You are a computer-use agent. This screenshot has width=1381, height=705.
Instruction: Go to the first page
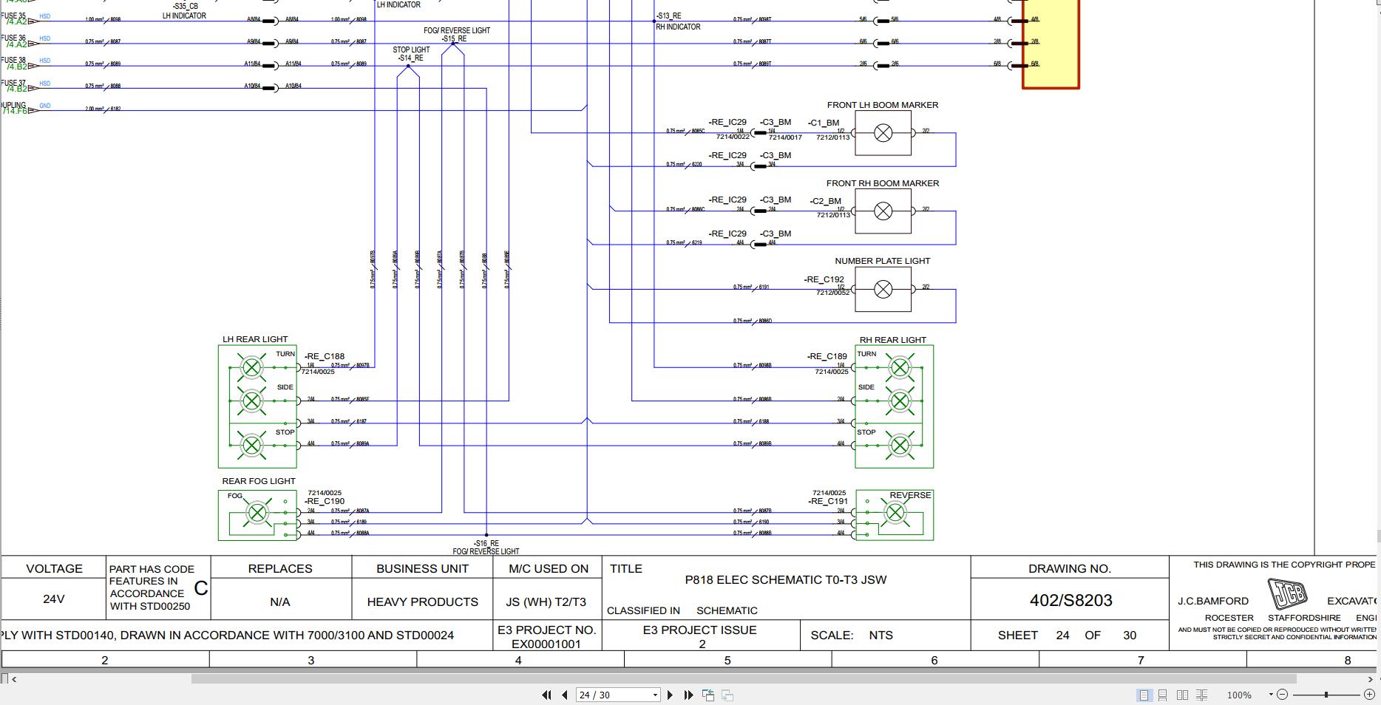pyautogui.click(x=546, y=695)
